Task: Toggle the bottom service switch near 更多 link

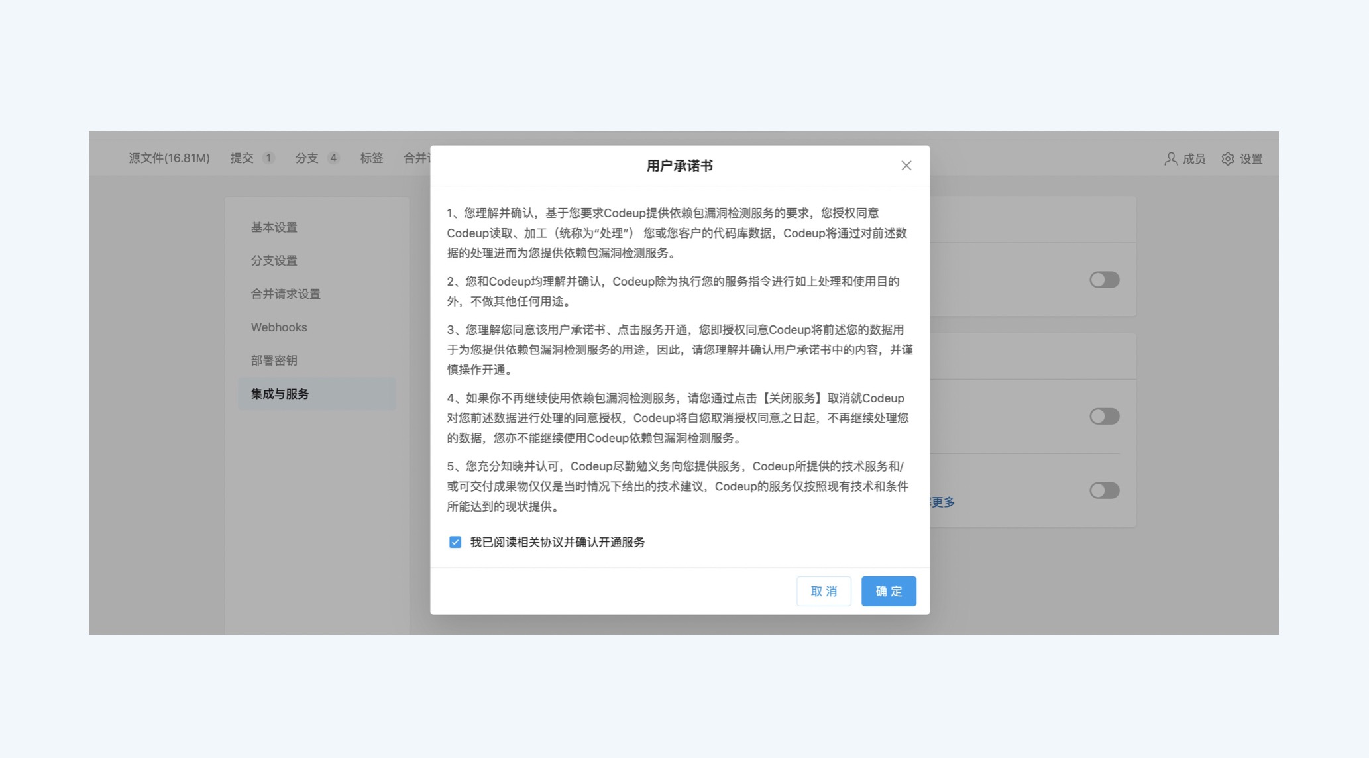Action: tap(1105, 490)
